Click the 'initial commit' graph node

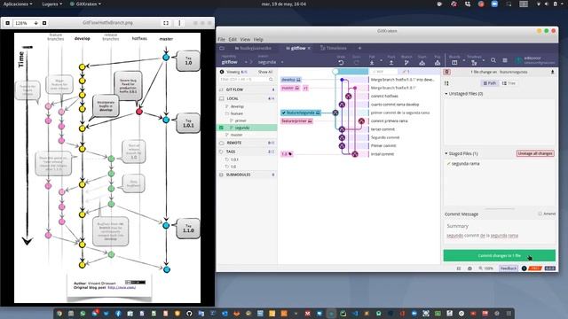click(x=355, y=154)
